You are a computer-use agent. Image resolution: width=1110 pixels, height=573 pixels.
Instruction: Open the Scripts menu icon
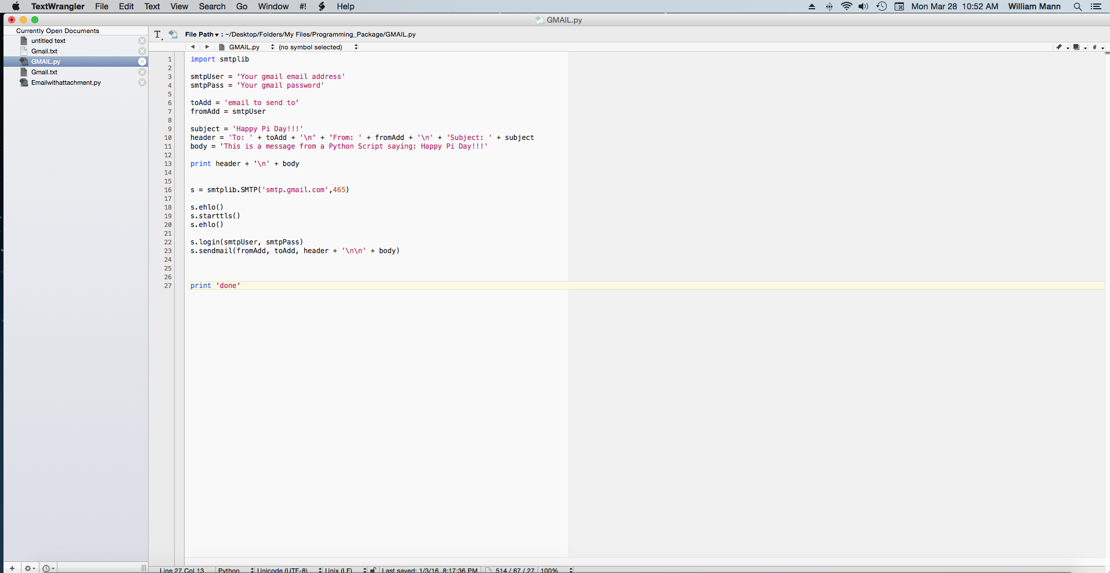[x=322, y=6]
